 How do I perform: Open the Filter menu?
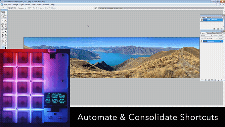pos(33,5)
